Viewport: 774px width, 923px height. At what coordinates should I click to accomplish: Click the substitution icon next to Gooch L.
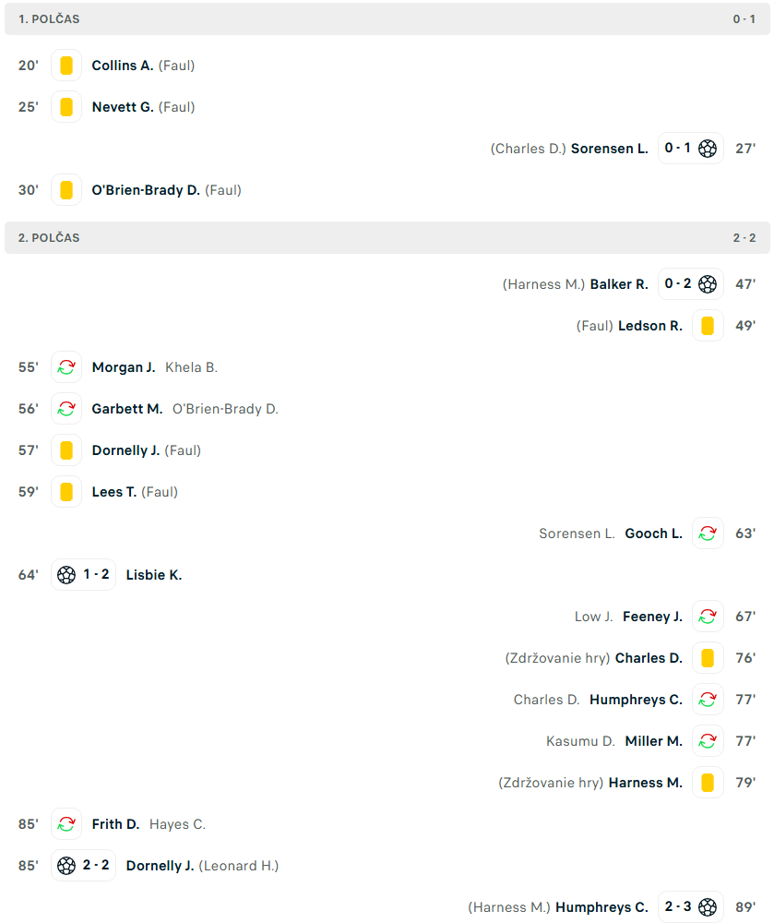[708, 533]
